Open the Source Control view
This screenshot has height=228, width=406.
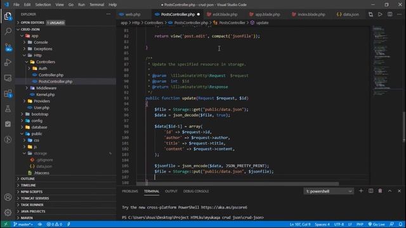8,47
